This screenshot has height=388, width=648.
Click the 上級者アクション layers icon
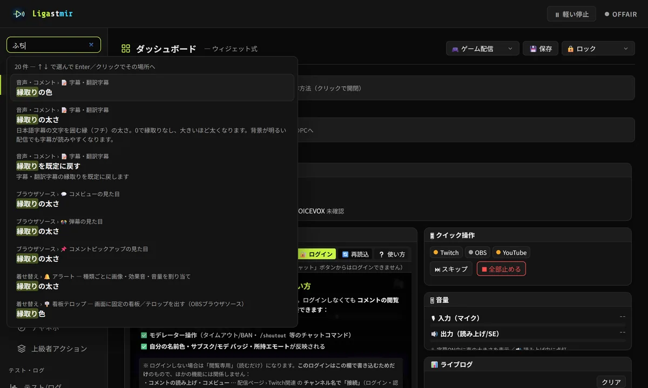22,348
